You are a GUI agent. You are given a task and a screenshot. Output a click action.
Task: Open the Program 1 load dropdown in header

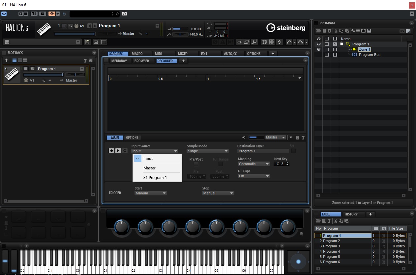157,26
